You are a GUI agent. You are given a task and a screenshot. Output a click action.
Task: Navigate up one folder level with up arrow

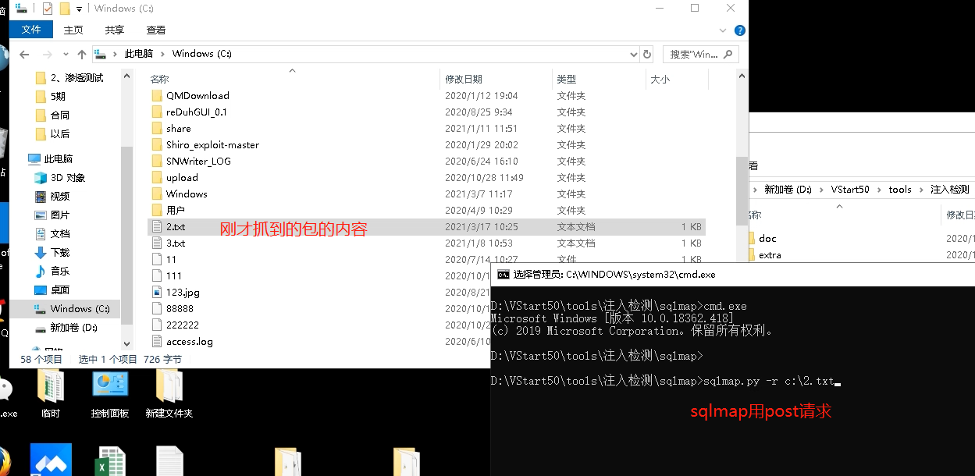tap(82, 53)
